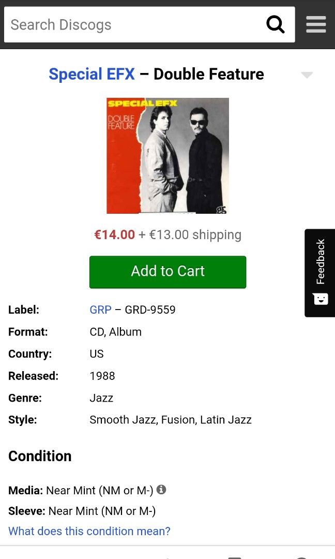335x559 pixels.
Task: Open the GRP label page link
Action: click(x=100, y=310)
